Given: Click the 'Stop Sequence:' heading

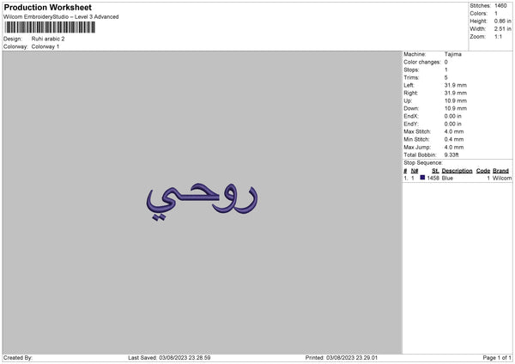Looking at the screenshot, I should click(x=423, y=163).
